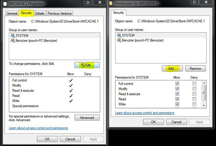Toggle Deny checkbox for Read & execute
Screen dimensions: 216x146
(x=194, y=94)
